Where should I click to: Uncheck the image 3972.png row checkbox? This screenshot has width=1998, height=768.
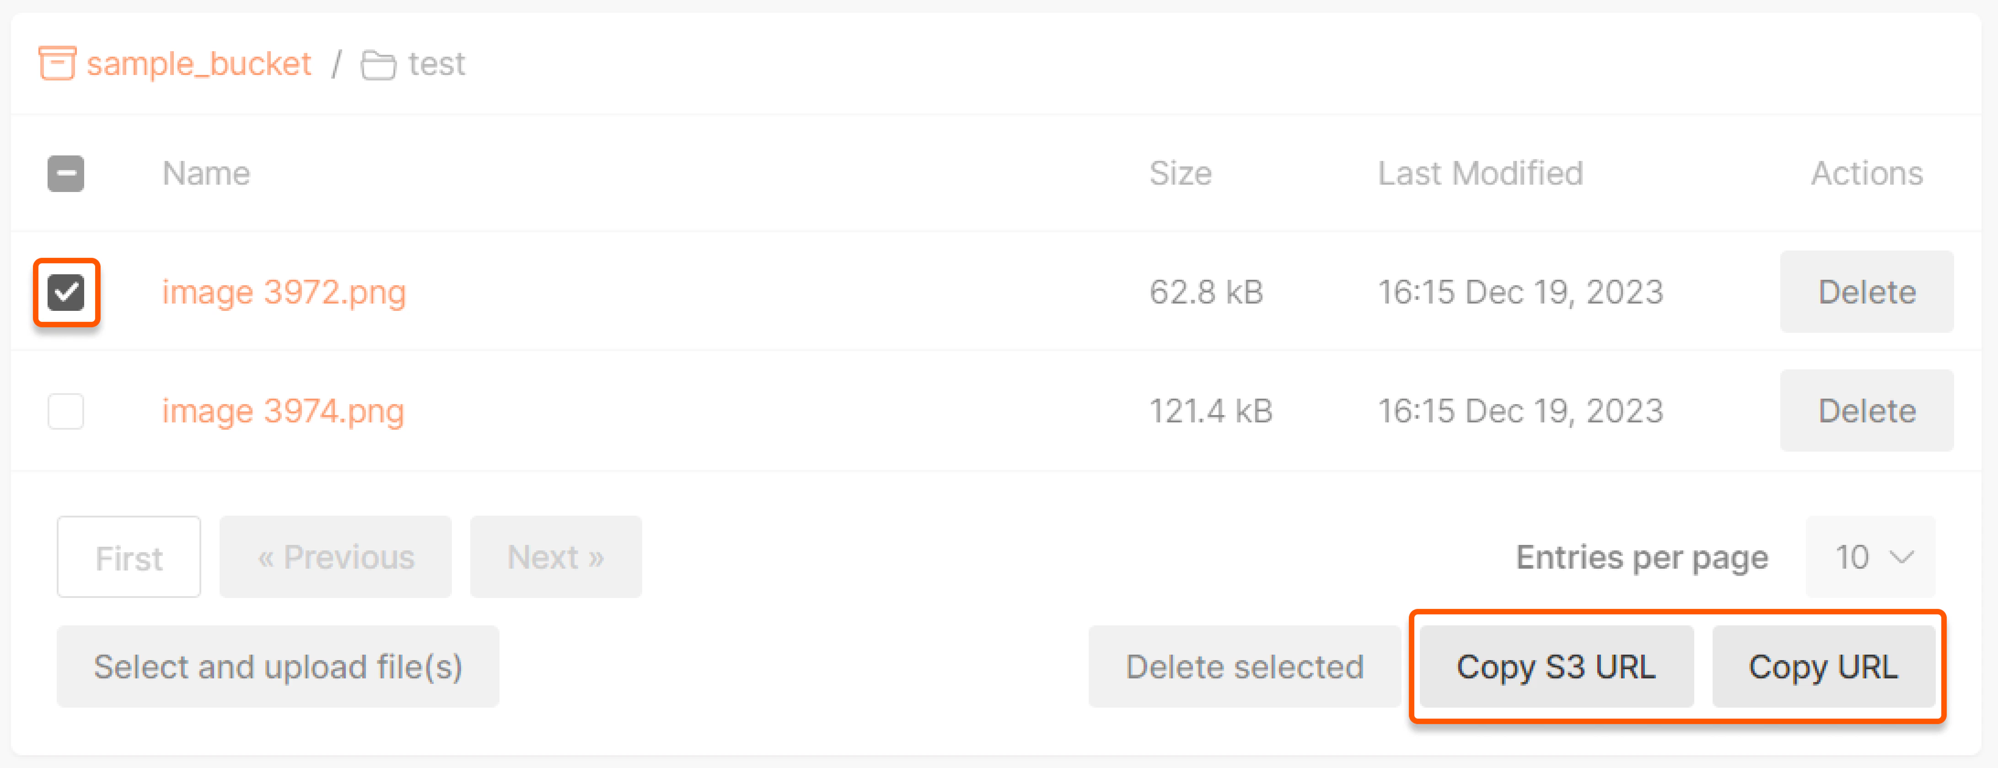coord(66,292)
